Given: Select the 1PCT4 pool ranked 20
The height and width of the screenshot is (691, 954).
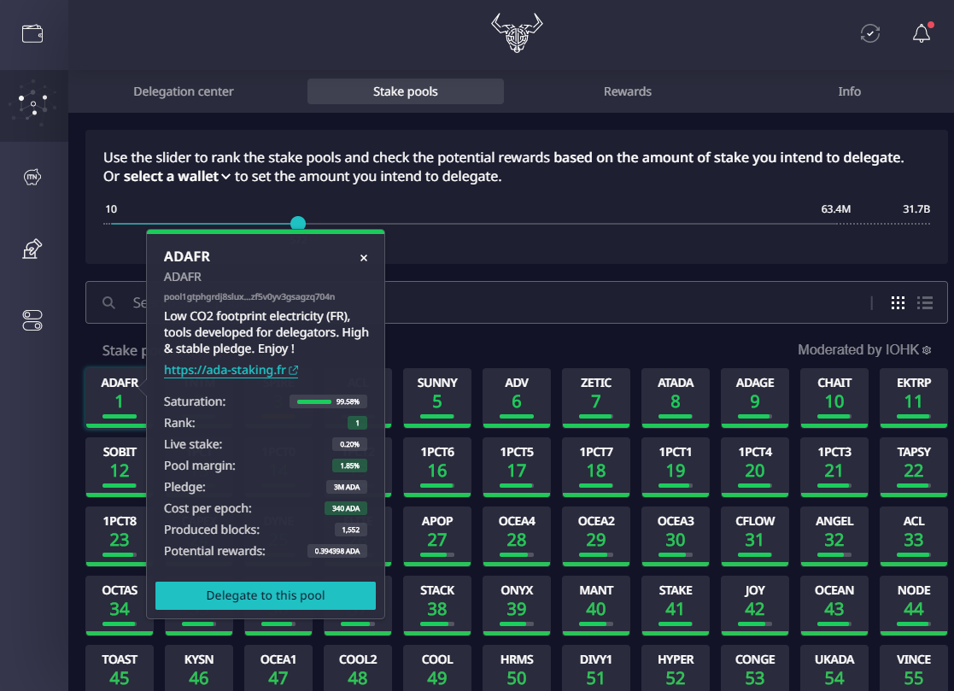Looking at the screenshot, I should click(754, 467).
